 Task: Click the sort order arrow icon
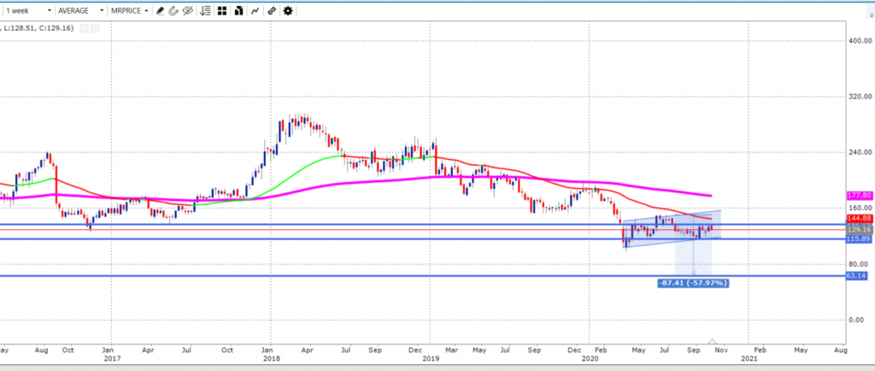coord(205,11)
